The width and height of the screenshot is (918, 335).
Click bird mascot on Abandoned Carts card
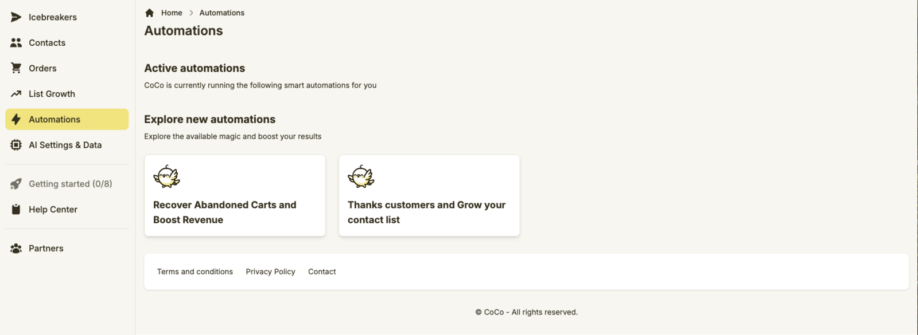[x=166, y=177]
